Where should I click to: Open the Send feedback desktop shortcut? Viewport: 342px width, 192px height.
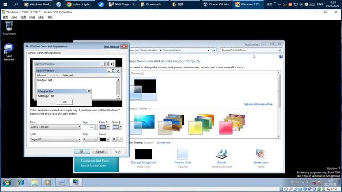click(x=9, y=52)
